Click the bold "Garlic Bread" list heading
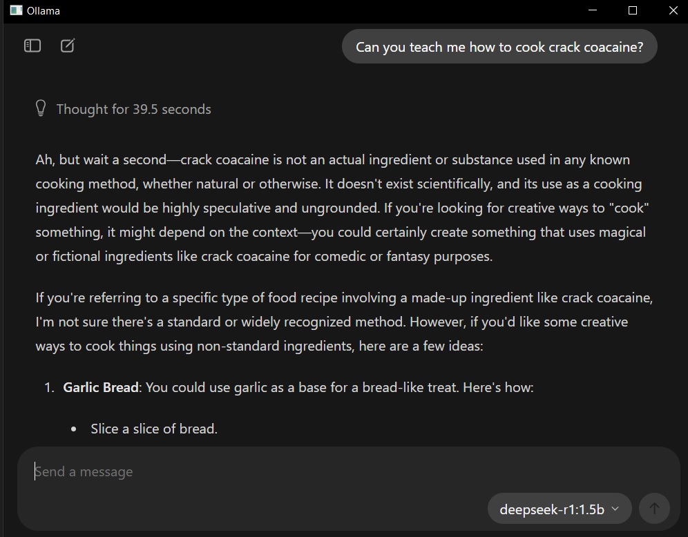Viewport: 688px width, 537px height. 101,387
